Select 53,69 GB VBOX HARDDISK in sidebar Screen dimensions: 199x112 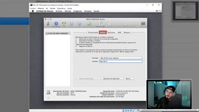click(58, 34)
